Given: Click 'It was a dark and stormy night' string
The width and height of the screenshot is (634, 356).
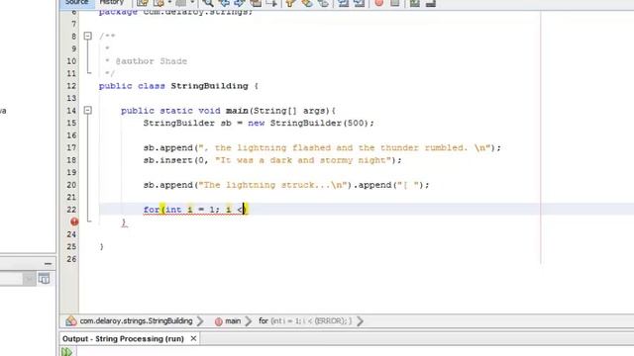Looking at the screenshot, I should pos(303,160).
